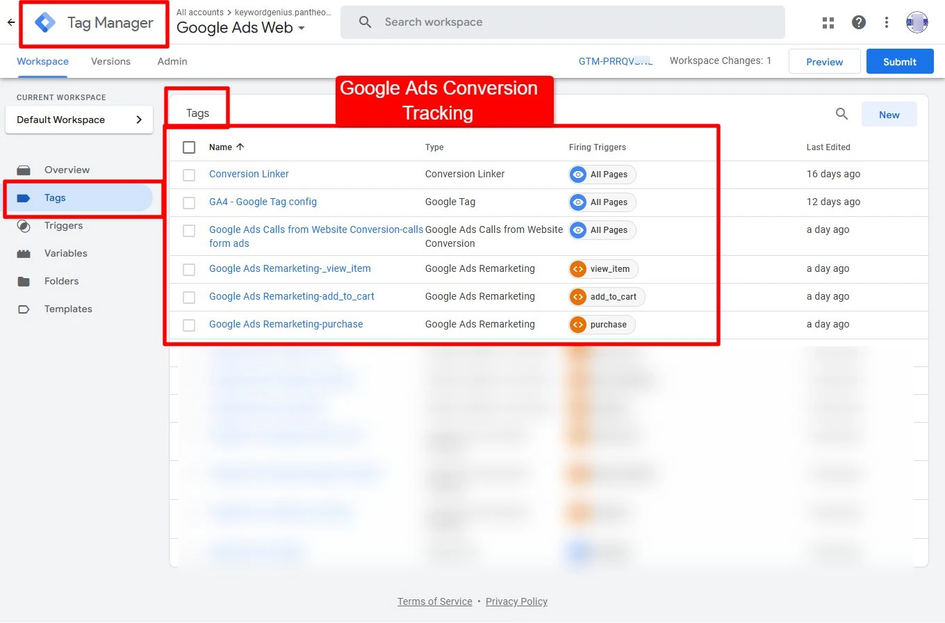Screen dimensions: 945x623
Task: Click the Submit button
Action: tap(900, 62)
